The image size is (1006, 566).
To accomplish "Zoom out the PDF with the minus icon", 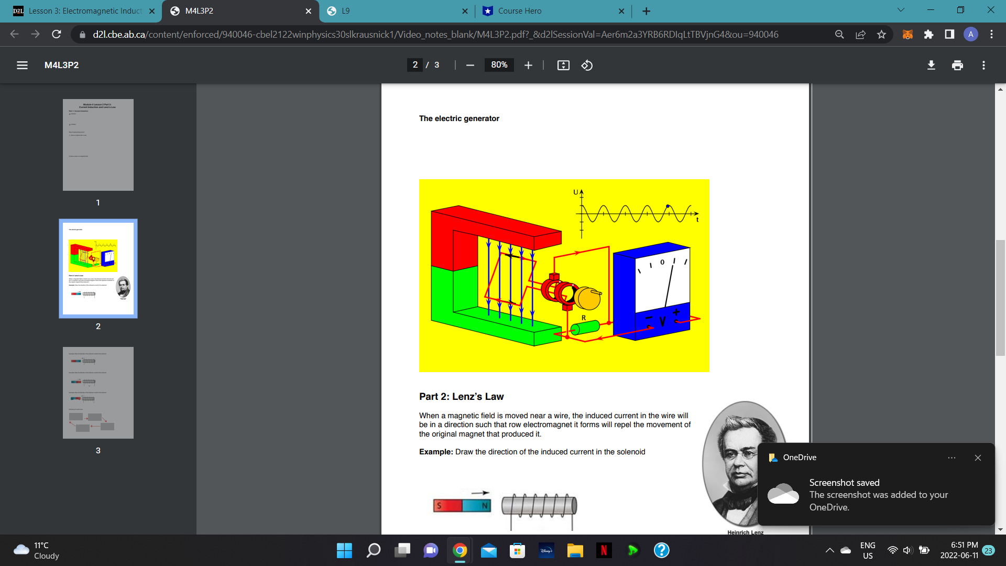I will (x=469, y=65).
